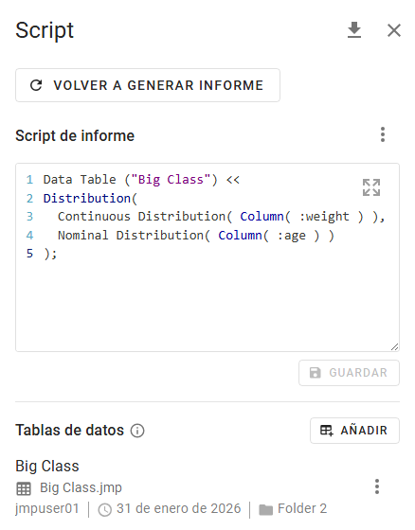
Task: Expand the script editor to fullscreen
Action: pos(371,187)
